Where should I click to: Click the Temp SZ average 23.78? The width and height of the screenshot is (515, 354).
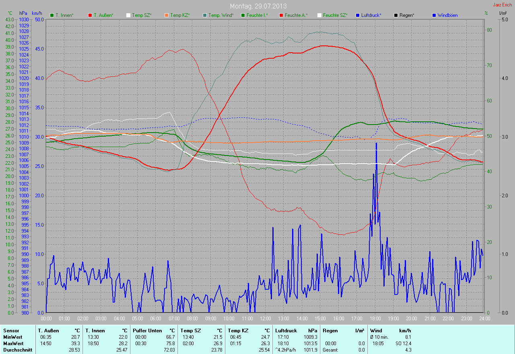pos(216,350)
